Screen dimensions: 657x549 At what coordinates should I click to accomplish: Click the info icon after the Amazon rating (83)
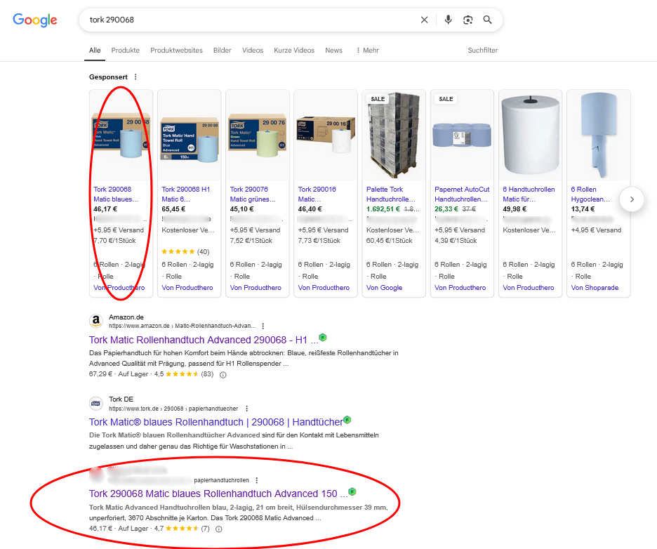[x=223, y=375]
